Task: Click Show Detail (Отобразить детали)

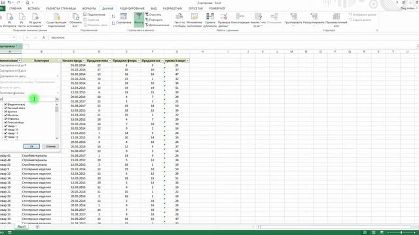Action: tap(363, 14)
